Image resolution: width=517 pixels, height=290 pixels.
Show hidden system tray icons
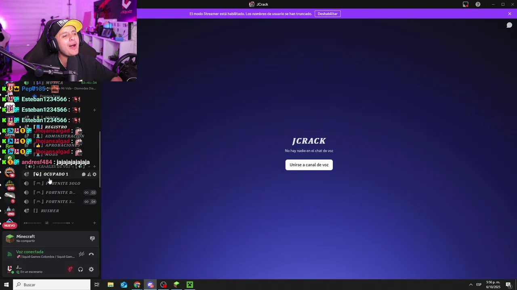pyautogui.click(x=471, y=285)
